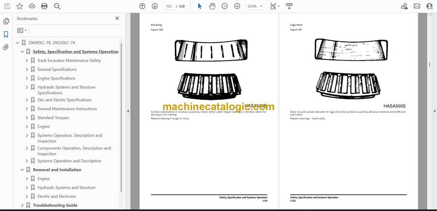Screen dimensions: 437x211
Task: Click the Save file icon
Action: (7, 6)
